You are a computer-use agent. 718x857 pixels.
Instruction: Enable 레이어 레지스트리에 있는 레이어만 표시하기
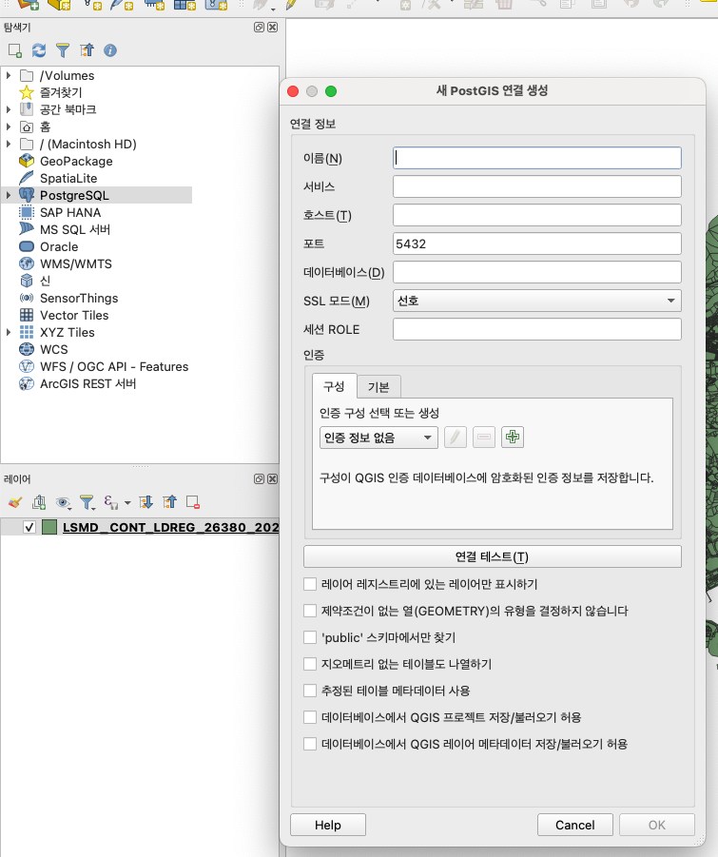tap(310, 584)
